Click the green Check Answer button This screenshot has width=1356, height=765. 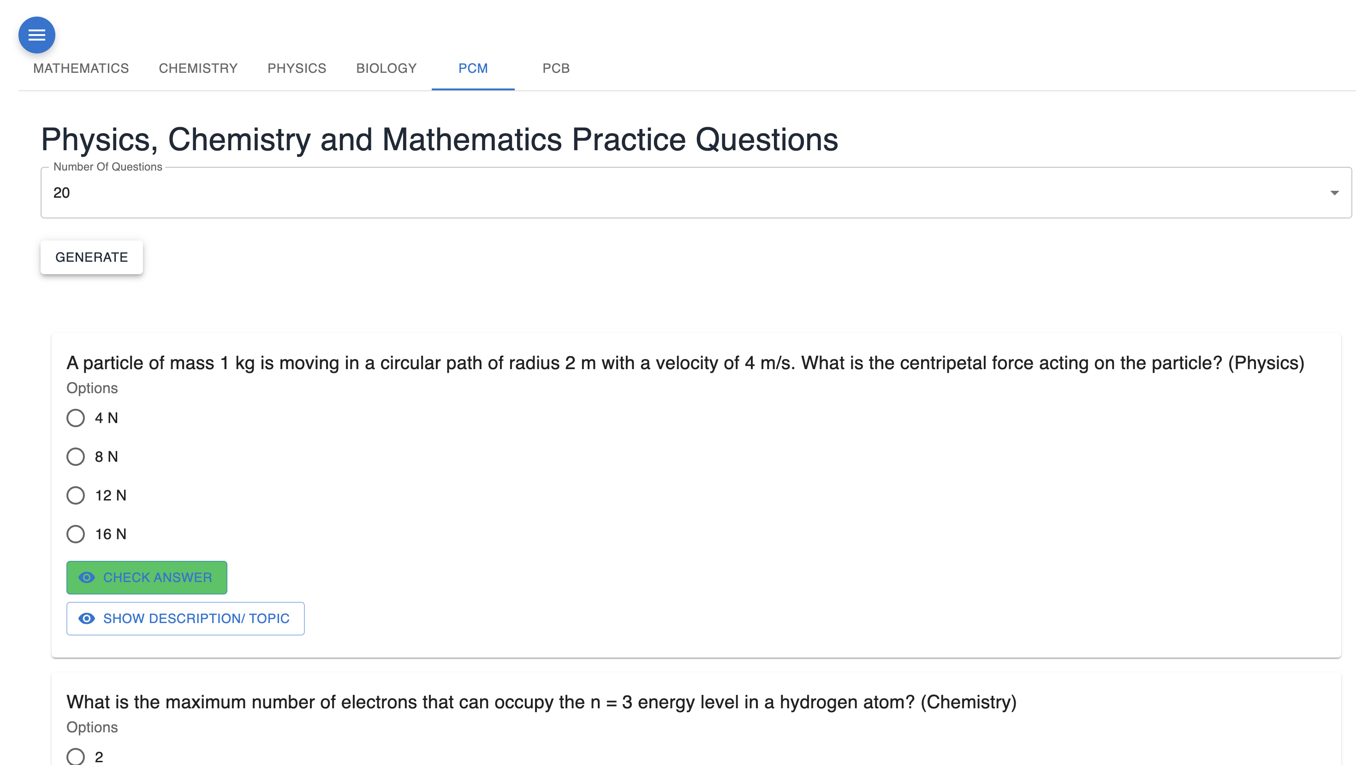pyautogui.click(x=146, y=577)
